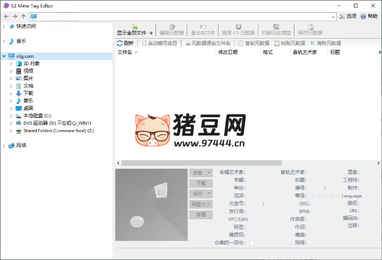Expand the 下载 tree node
Screen dimensions: 382x260
pyautogui.click(x=11, y=93)
